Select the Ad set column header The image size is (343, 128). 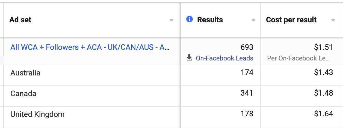20,20
